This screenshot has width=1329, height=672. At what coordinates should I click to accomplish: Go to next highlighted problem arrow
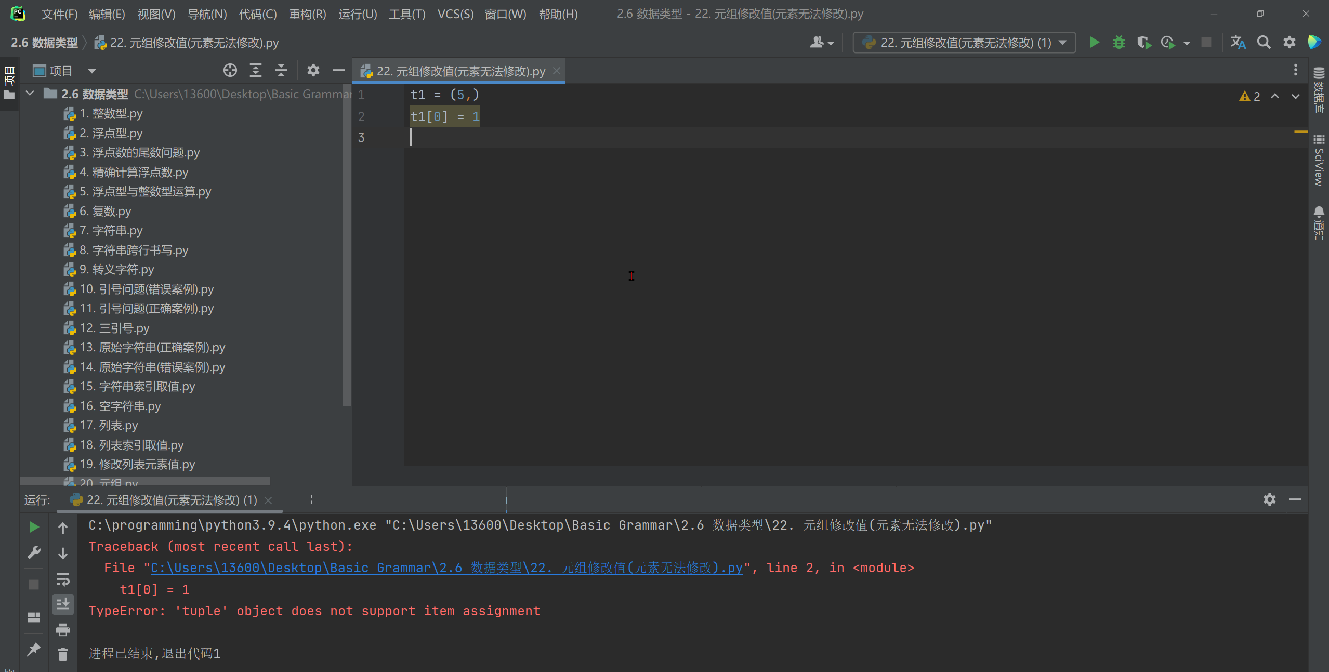coord(1296,96)
